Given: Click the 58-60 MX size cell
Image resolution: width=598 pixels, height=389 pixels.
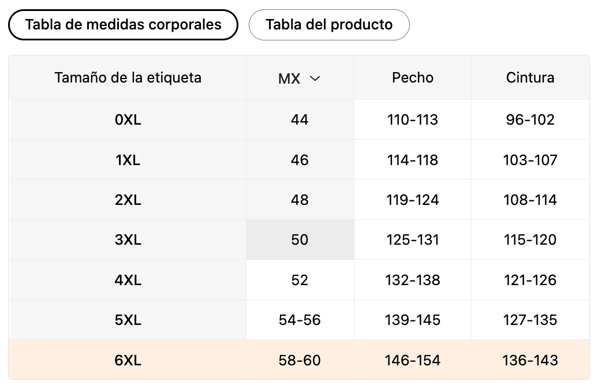Looking at the screenshot, I should 300,360.
